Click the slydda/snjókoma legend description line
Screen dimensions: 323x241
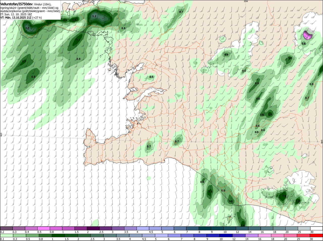coord(30,11)
